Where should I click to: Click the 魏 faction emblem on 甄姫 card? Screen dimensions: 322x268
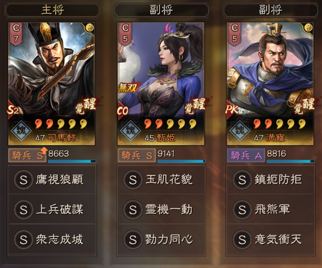coord(130,130)
